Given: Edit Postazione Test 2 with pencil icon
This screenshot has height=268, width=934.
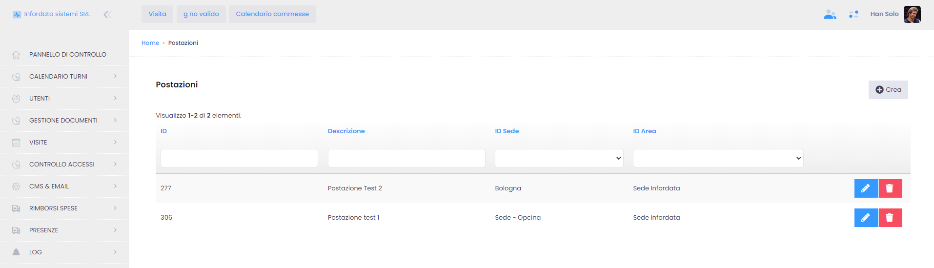Looking at the screenshot, I should coord(866,188).
